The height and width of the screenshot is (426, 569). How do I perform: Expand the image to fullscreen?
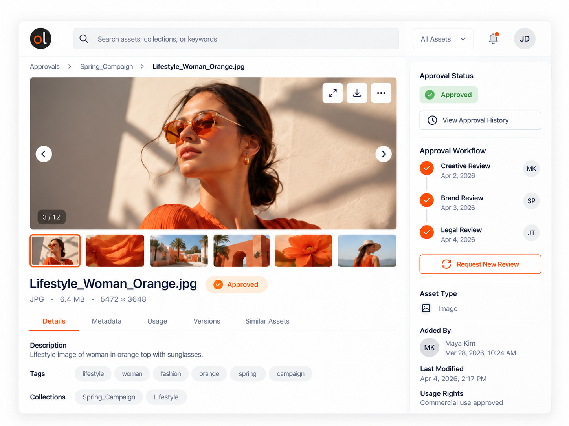[x=332, y=93]
